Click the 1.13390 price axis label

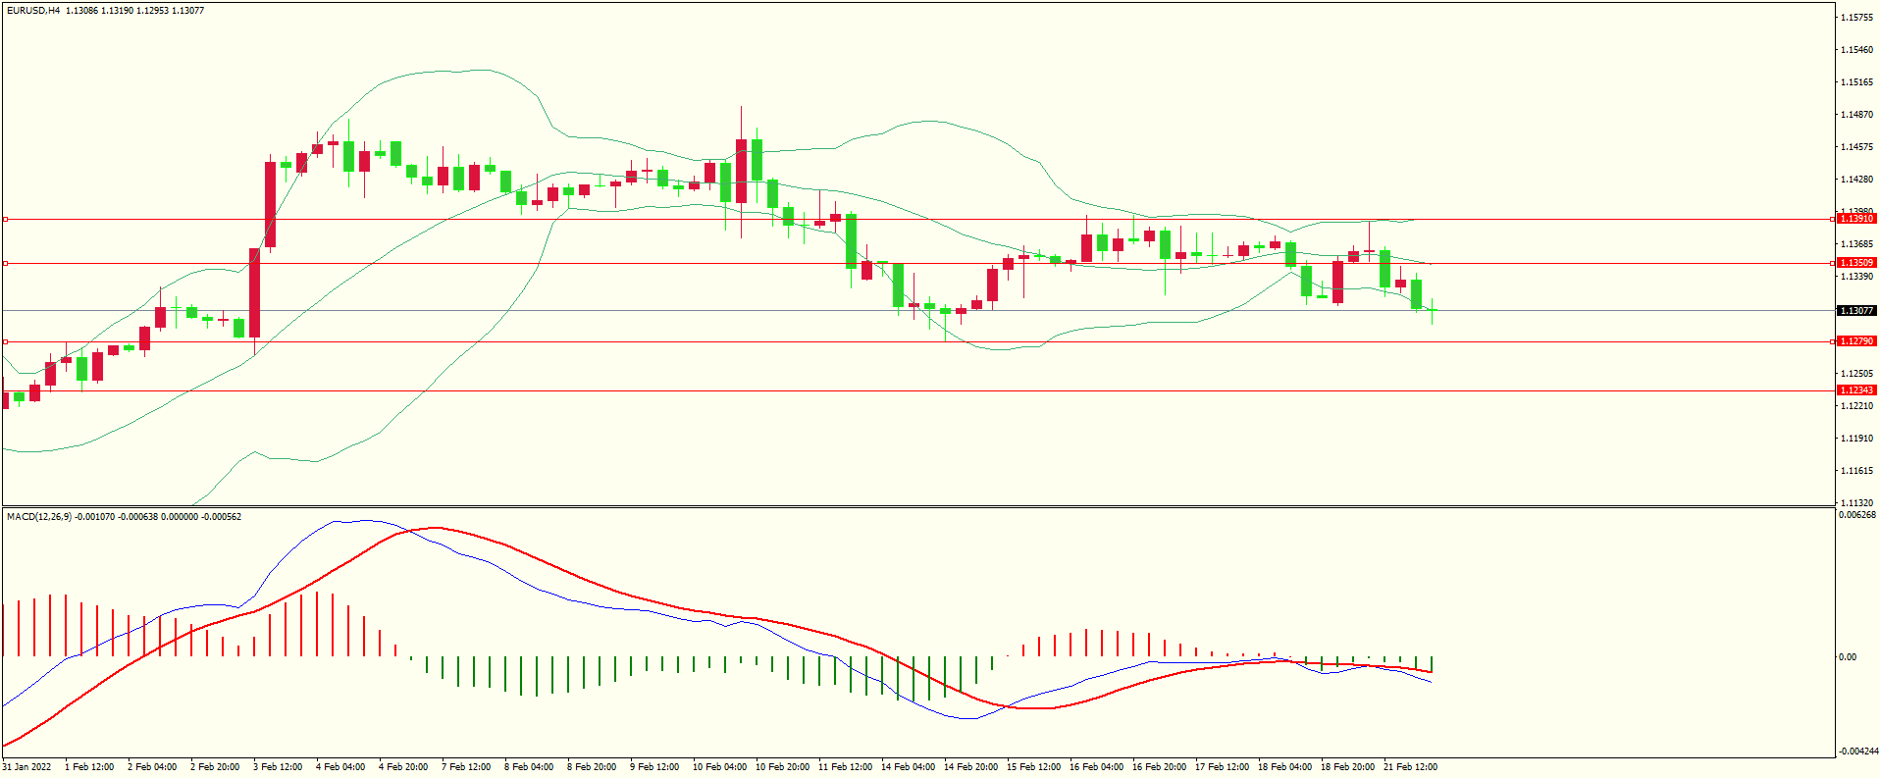click(1857, 277)
